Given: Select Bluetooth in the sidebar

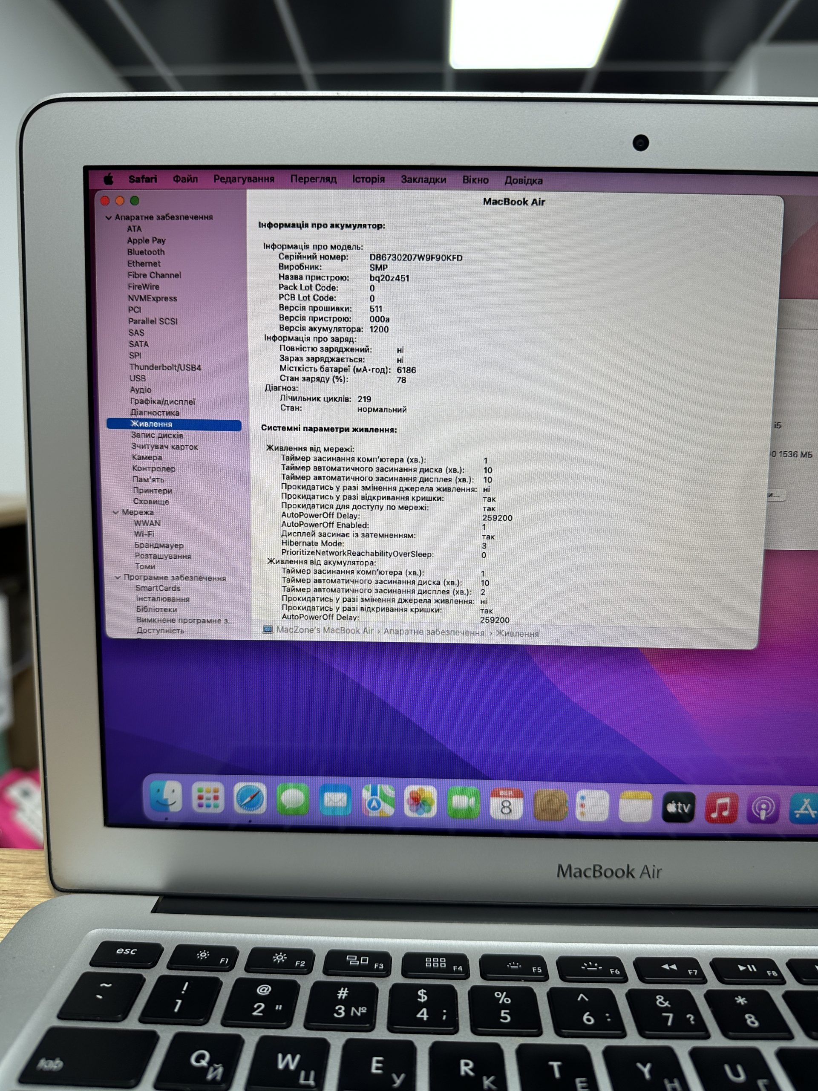Looking at the screenshot, I should tap(146, 252).
